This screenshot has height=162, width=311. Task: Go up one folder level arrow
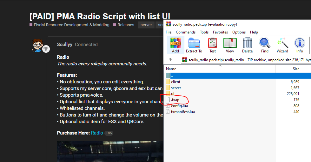(170, 59)
